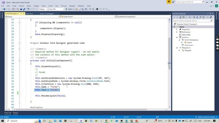This screenshot has height=123, width=219.
Task: Click the wrench Properties icon in Solution Explorer toolbar
Action: point(211,17)
